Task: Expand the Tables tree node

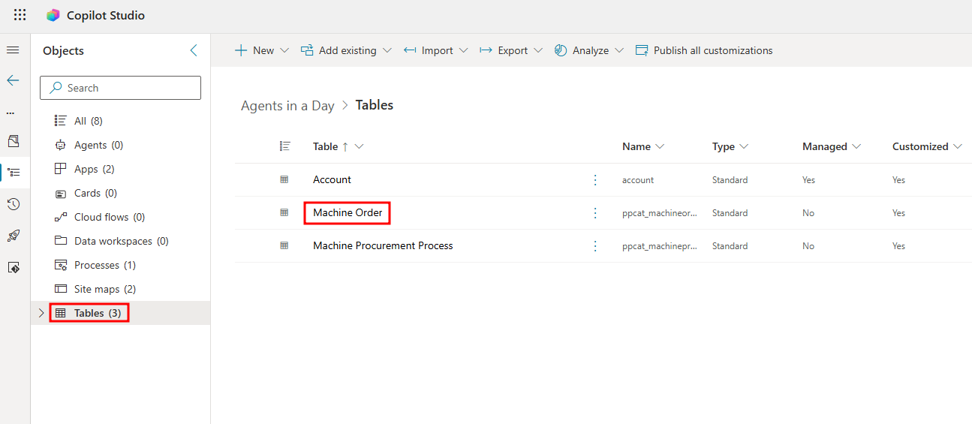Action: pyautogui.click(x=41, y=313)
